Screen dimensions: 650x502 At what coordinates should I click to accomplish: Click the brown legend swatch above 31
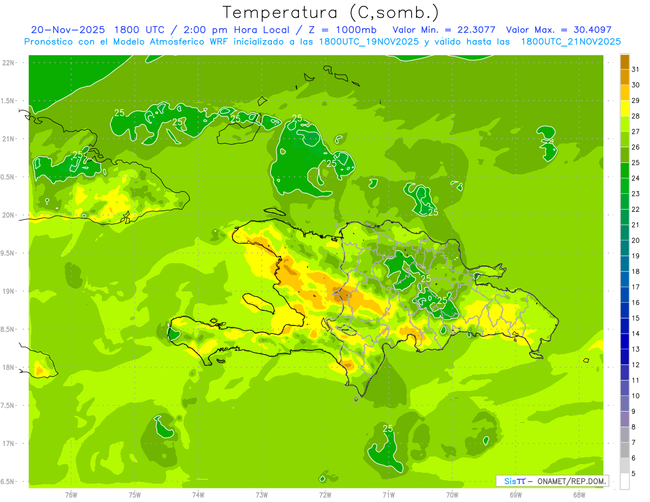[625, 62]
